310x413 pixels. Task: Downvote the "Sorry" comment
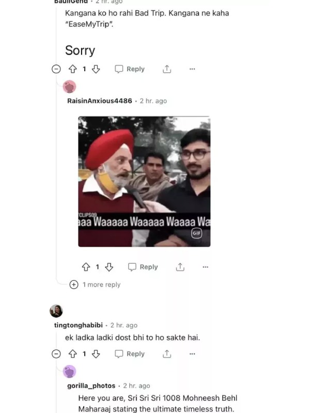(96, 69)
